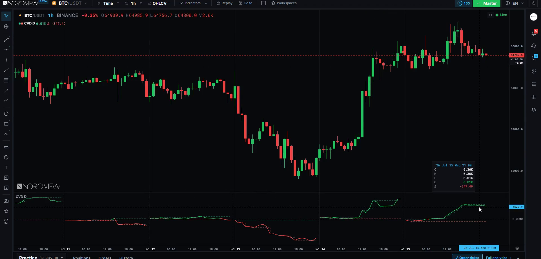Image resolution: width=541 pixels, height=259 pixels.
Task: Open the 1h timeframe dropdown
Action: click(133, 3)
